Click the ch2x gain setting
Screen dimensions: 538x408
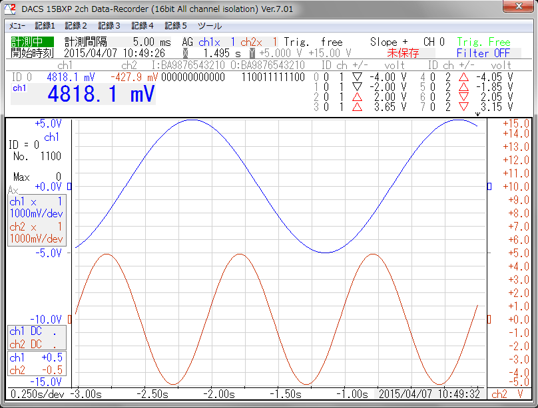(259, 42)
